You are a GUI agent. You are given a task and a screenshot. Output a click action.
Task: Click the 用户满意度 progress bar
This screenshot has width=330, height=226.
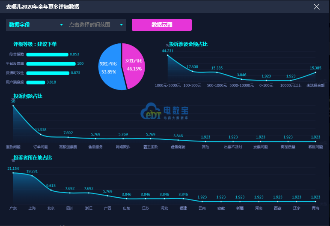pos(36,82)
